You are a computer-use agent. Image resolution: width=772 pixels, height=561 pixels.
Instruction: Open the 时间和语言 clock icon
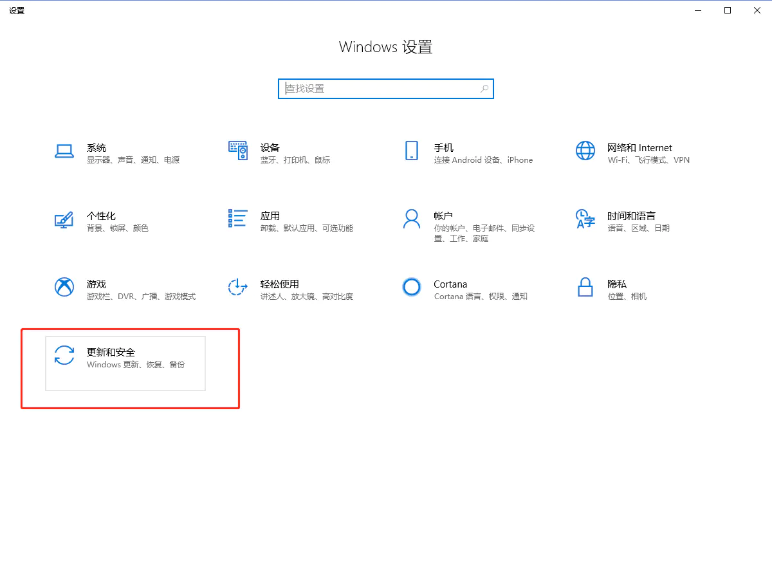(x=585, y=219)
